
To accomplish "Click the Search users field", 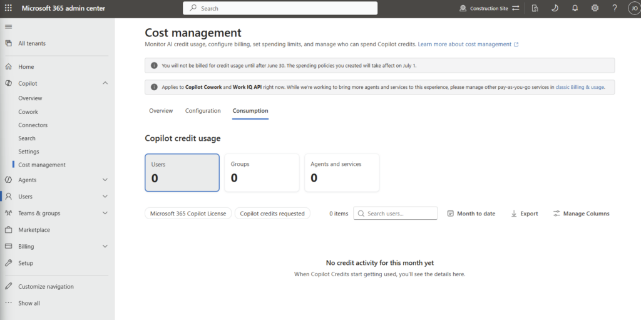I will [x=396, y=214].
